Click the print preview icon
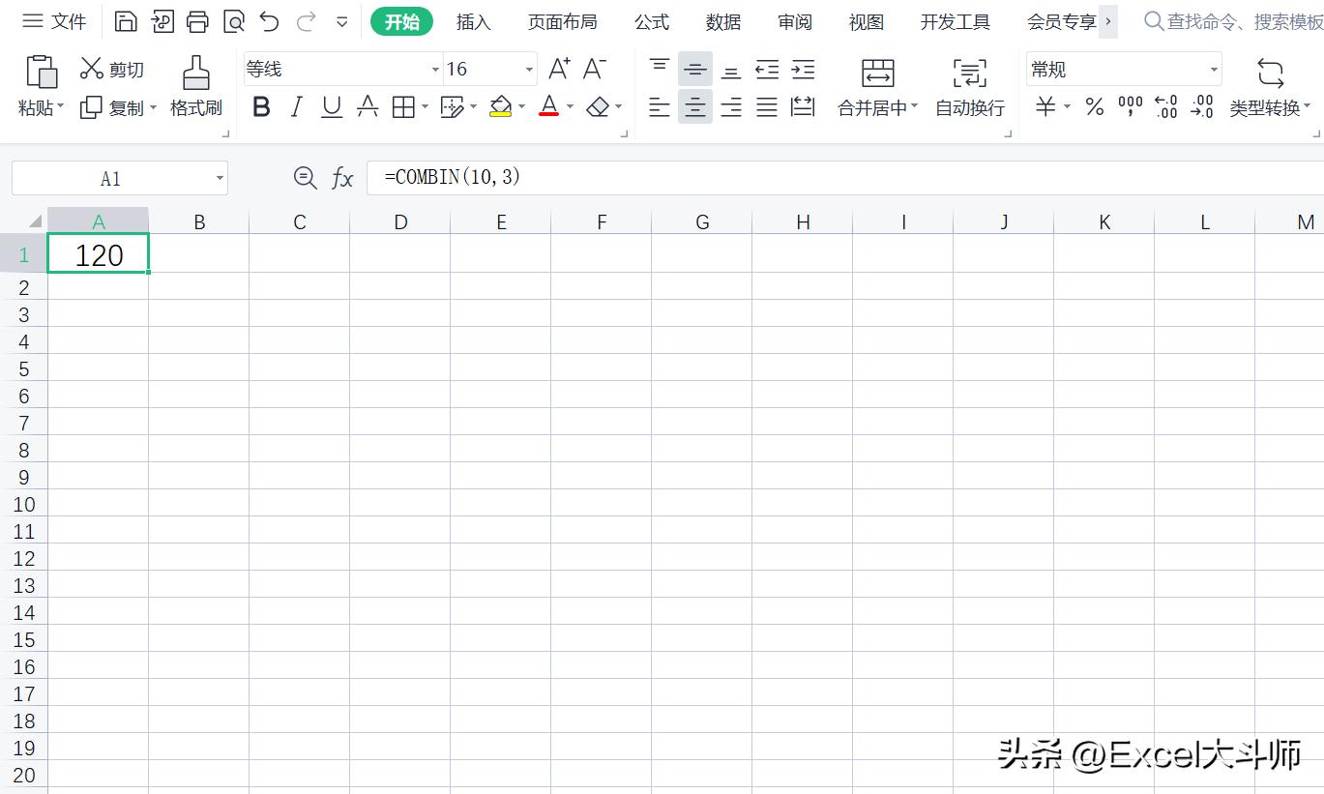Image resolution: width=1324 pixels, height=794 pixels. (232, 19)
